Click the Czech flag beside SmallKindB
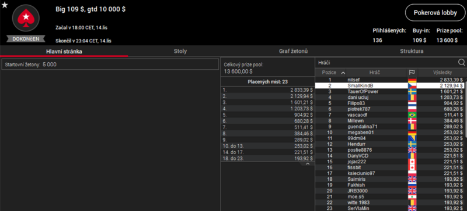 tap(412, 86)
